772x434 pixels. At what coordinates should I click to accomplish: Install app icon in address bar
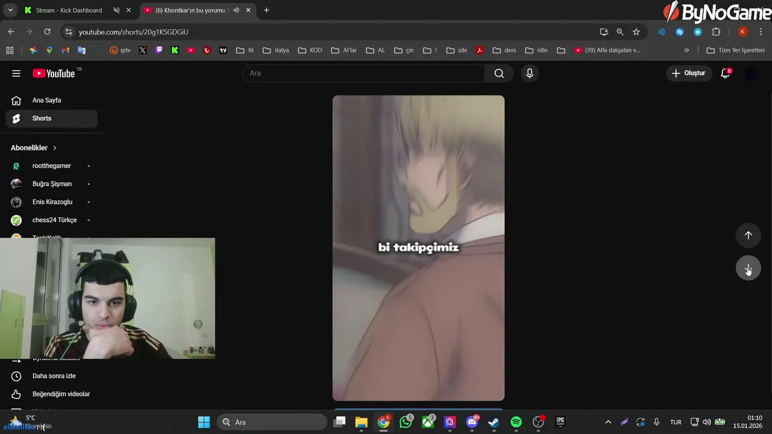(604, 32)
